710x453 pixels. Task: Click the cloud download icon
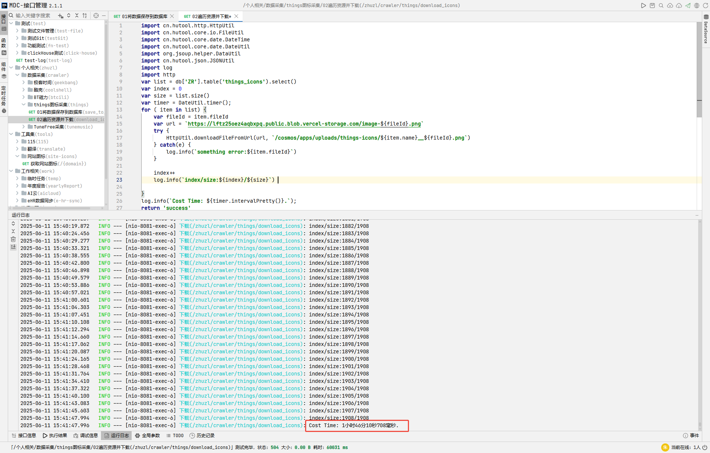(679, 6)
